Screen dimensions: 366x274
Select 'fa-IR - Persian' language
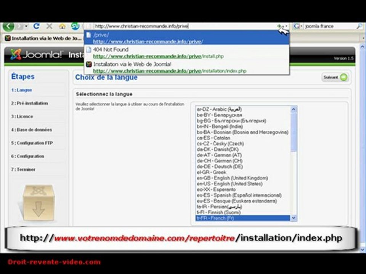tap(243, 207)
